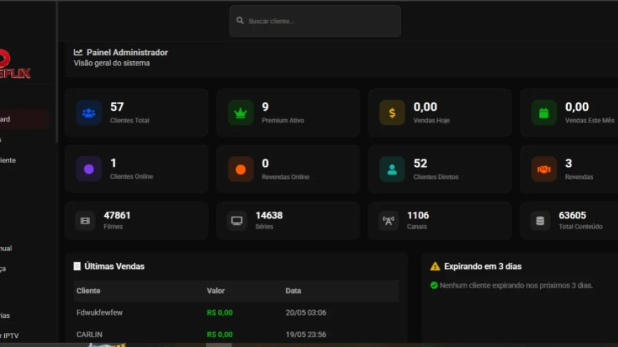Click the blue Clientes Total users icon
This screenshot has height=347, width=618.
pos(89,113)
